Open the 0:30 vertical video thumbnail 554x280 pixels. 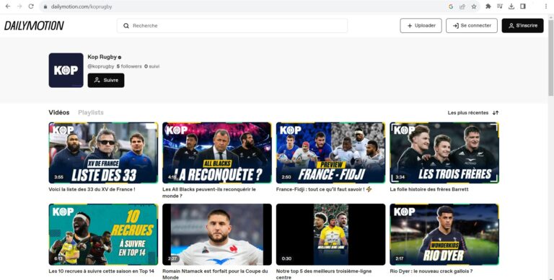(x=330, y=235)
